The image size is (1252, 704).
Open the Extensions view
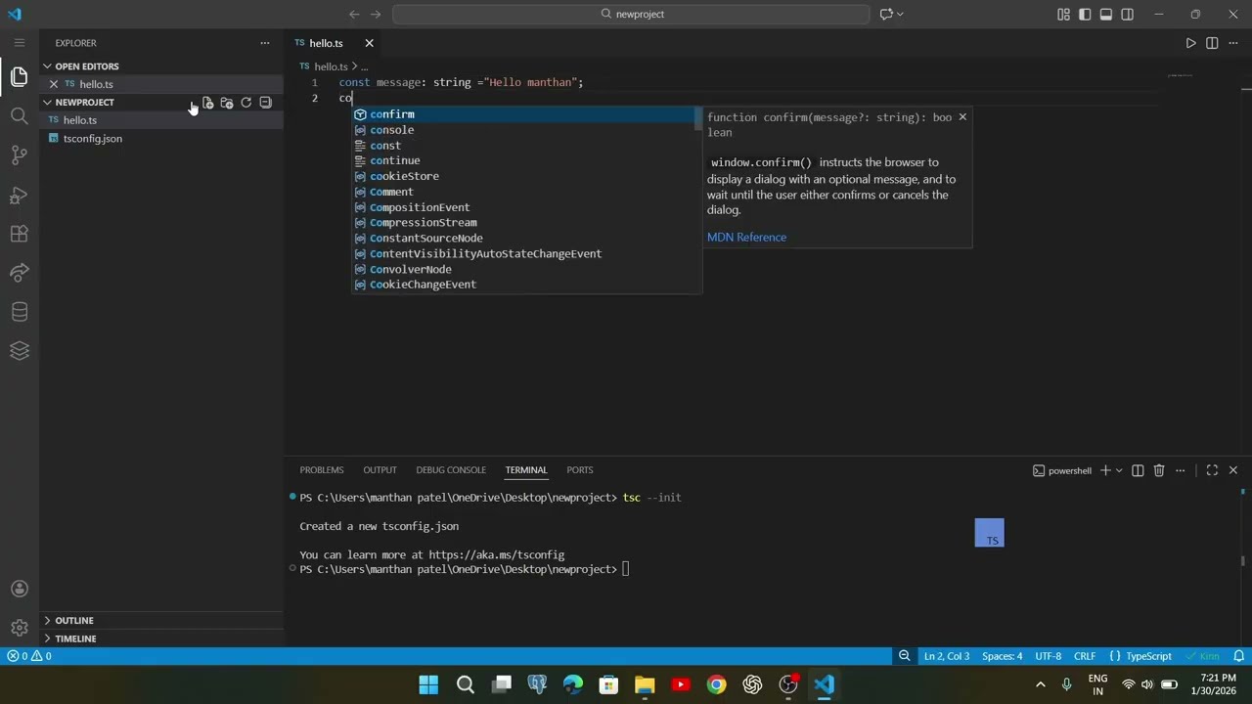pos(19,234)
